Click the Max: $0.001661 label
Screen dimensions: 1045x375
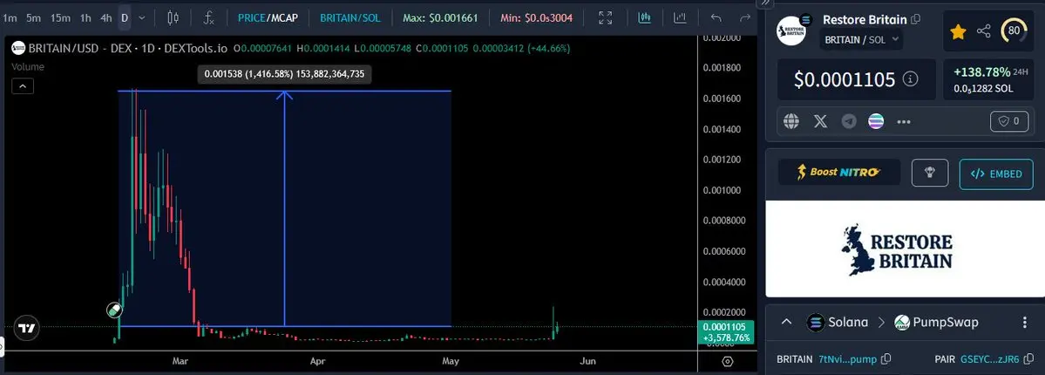(440, 18)
